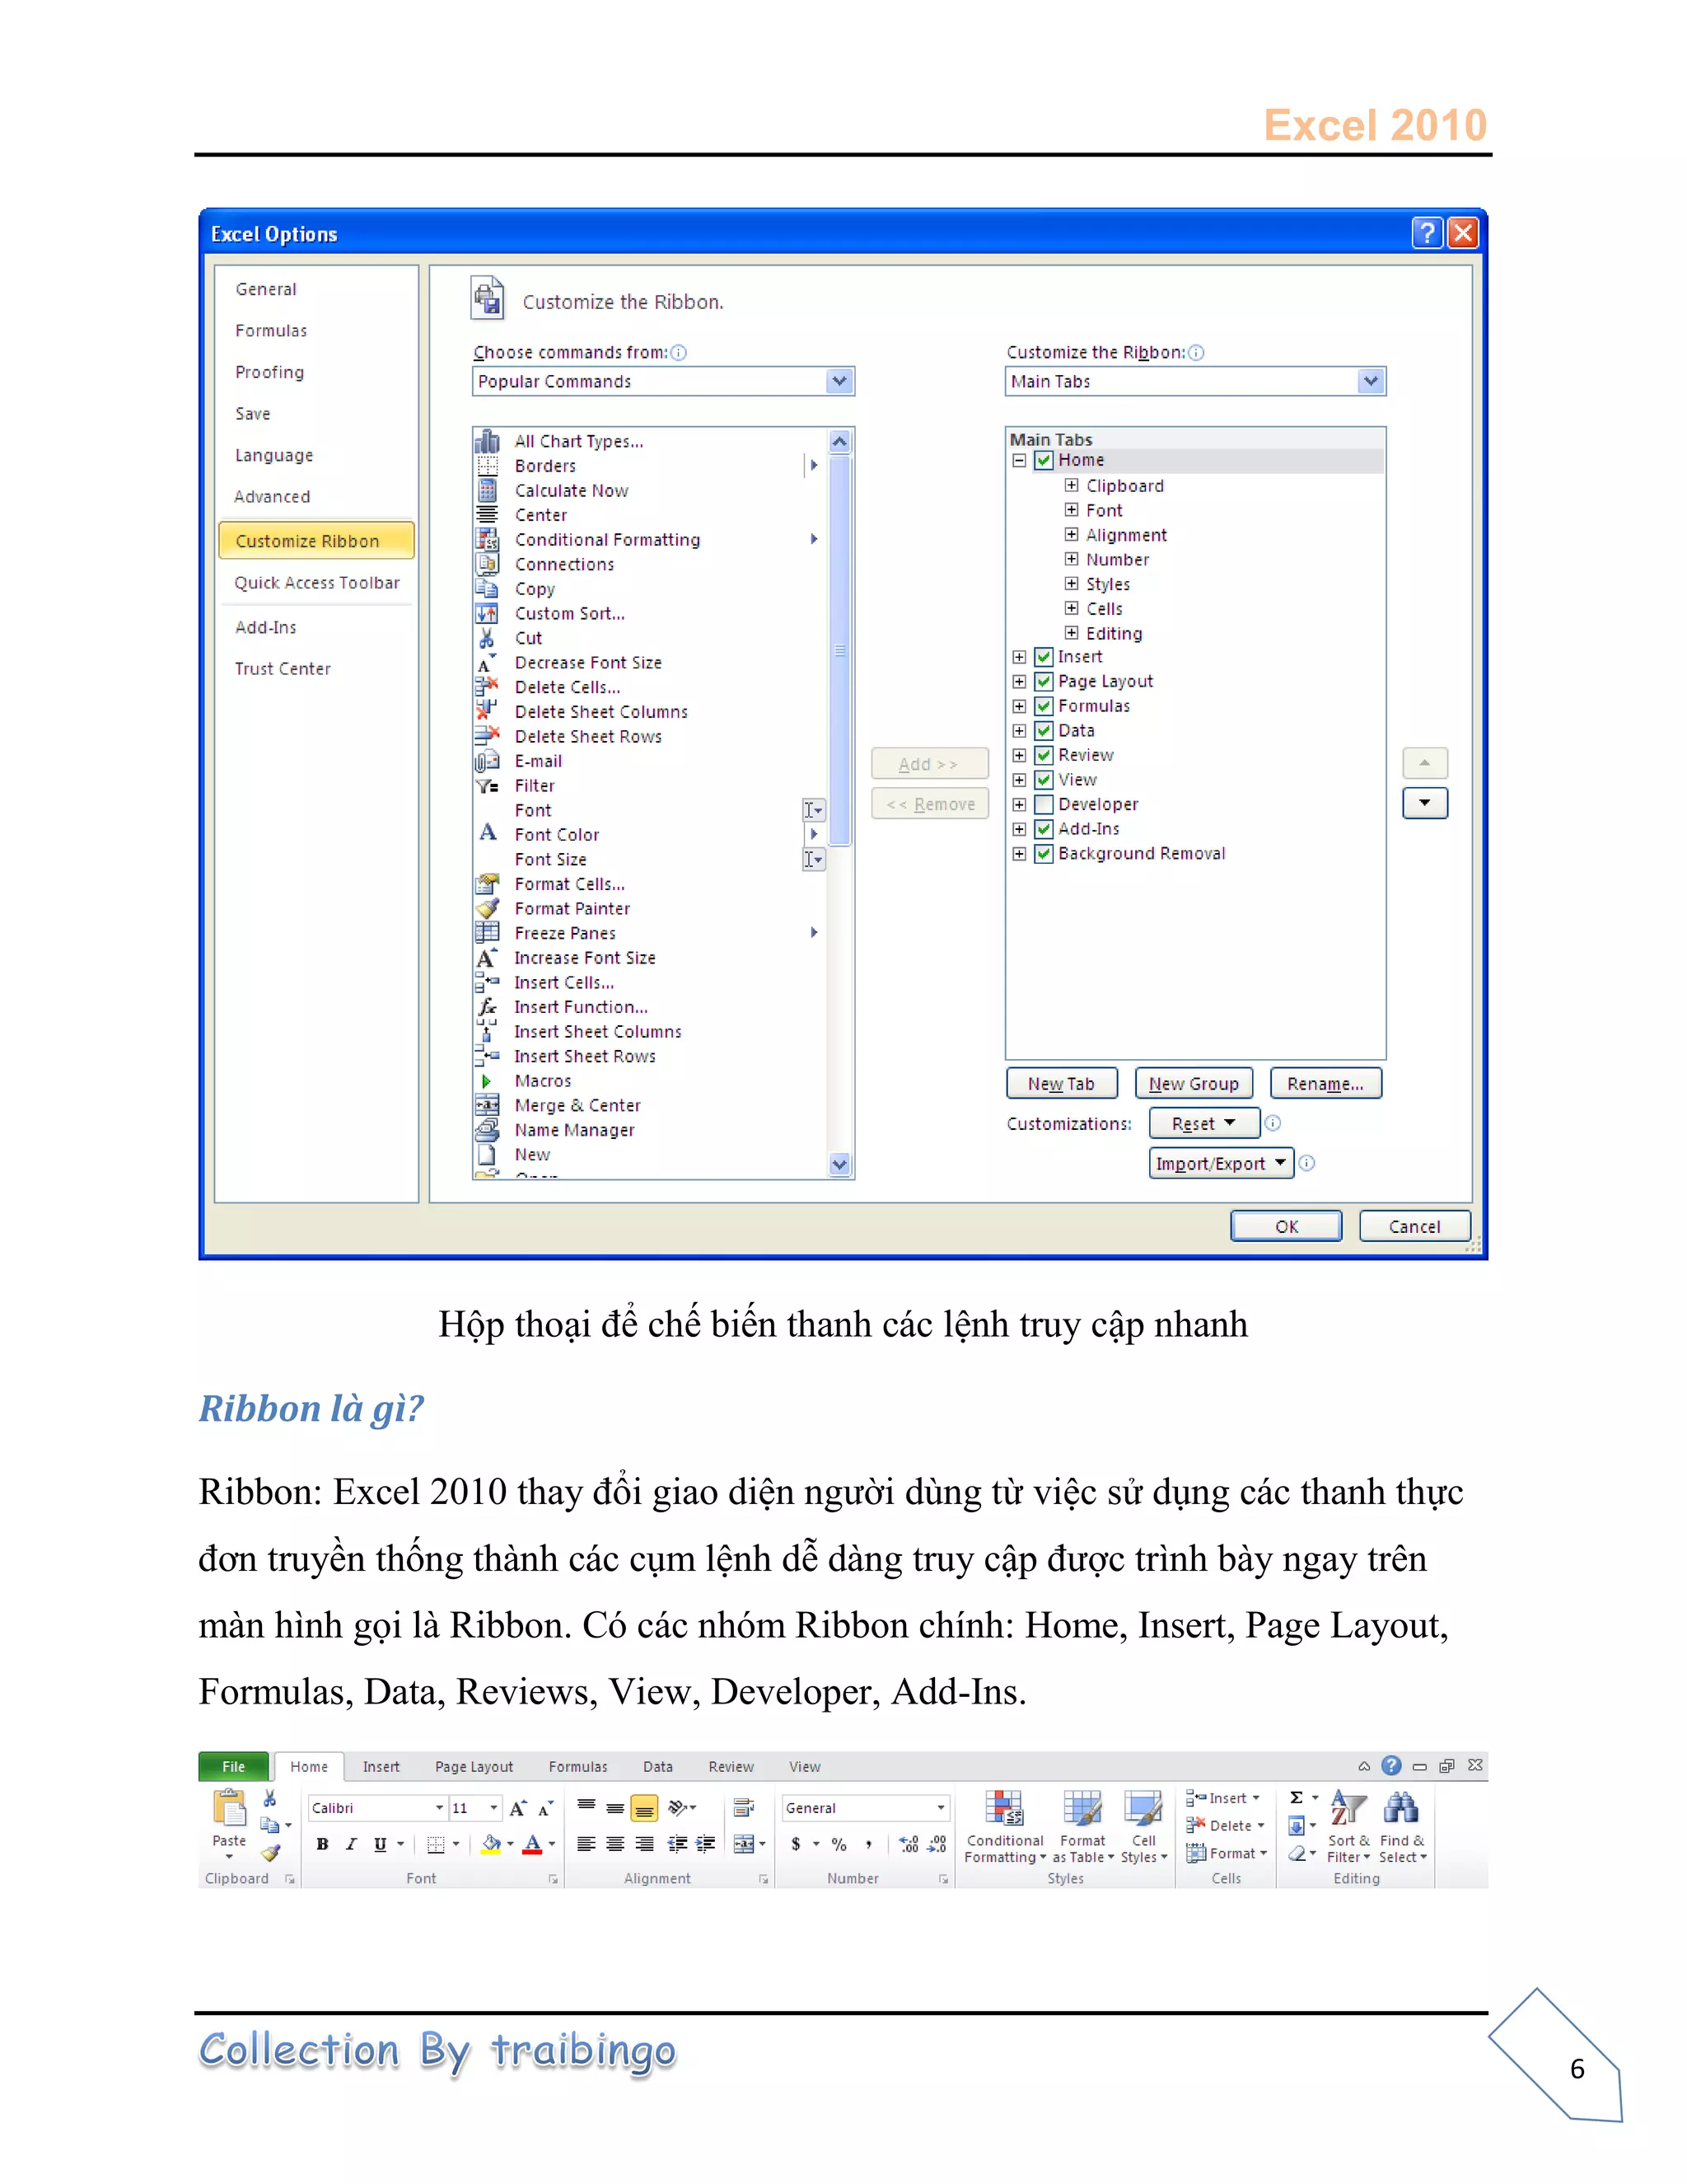The image size is (1687, 2184).
Task: Expand the Editing group node
Action: coord(1072,632)
